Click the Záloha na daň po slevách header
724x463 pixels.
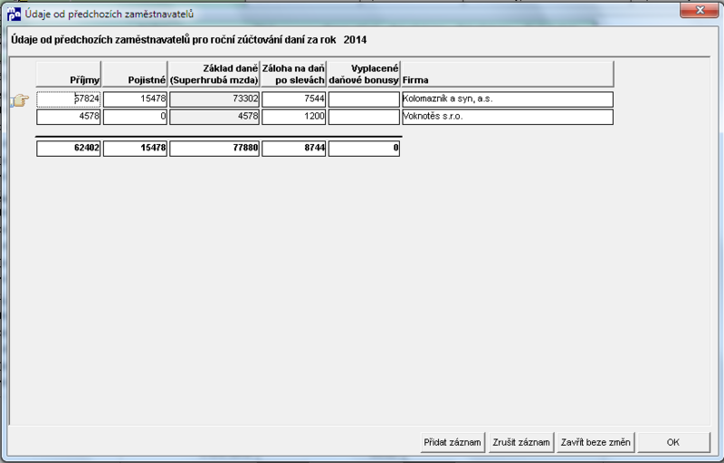293,74
